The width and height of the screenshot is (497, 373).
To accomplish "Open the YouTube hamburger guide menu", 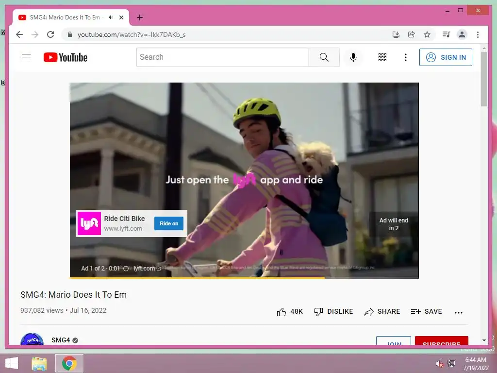I will point(26,57).
